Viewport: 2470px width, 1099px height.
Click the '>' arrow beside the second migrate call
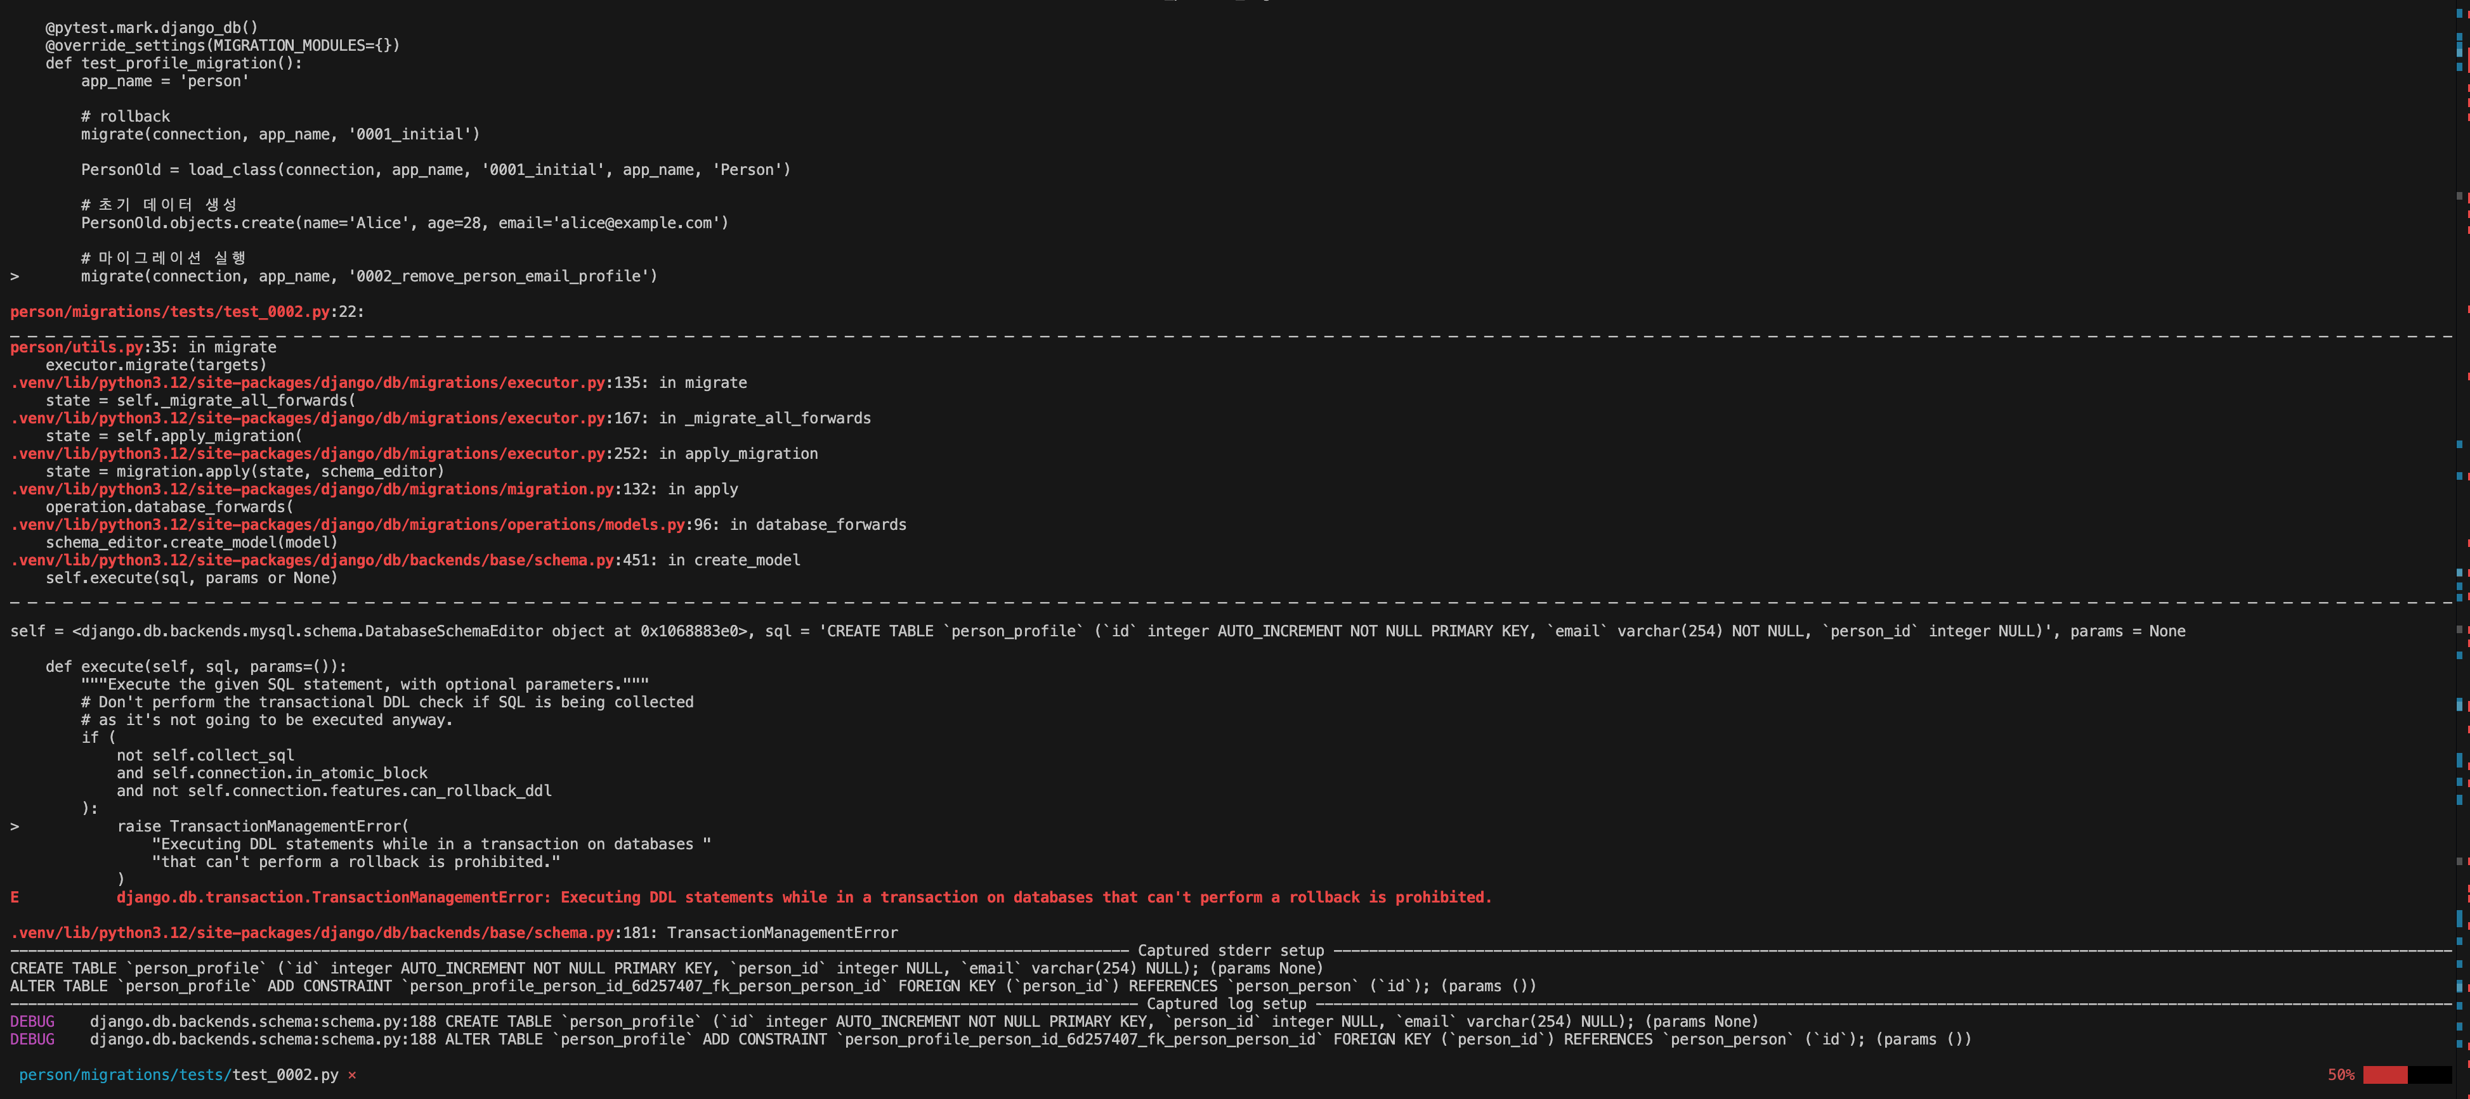[x=15, y=277]
